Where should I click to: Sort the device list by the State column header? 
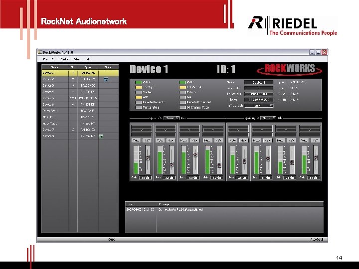pos(108,67)
